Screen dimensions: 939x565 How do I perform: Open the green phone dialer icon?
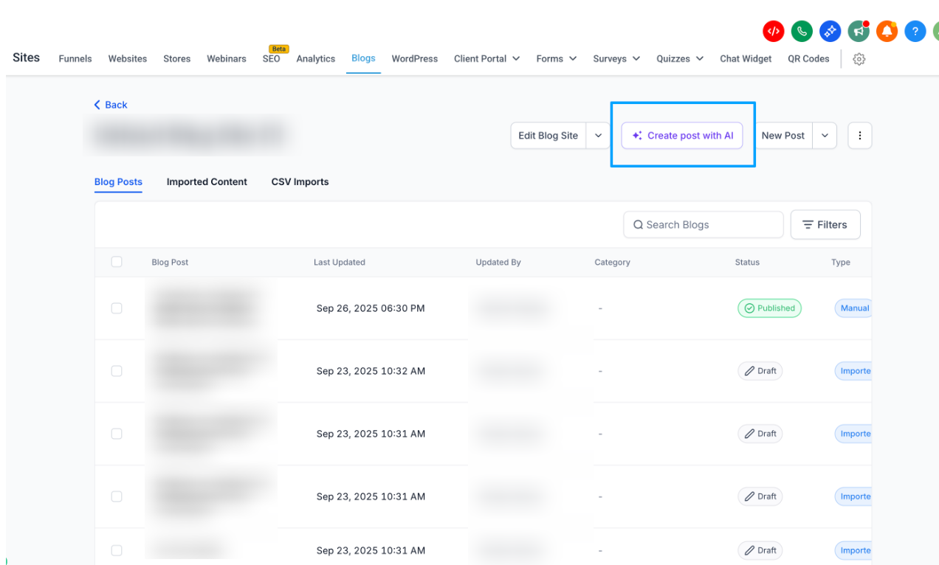[x=802, y=31]
